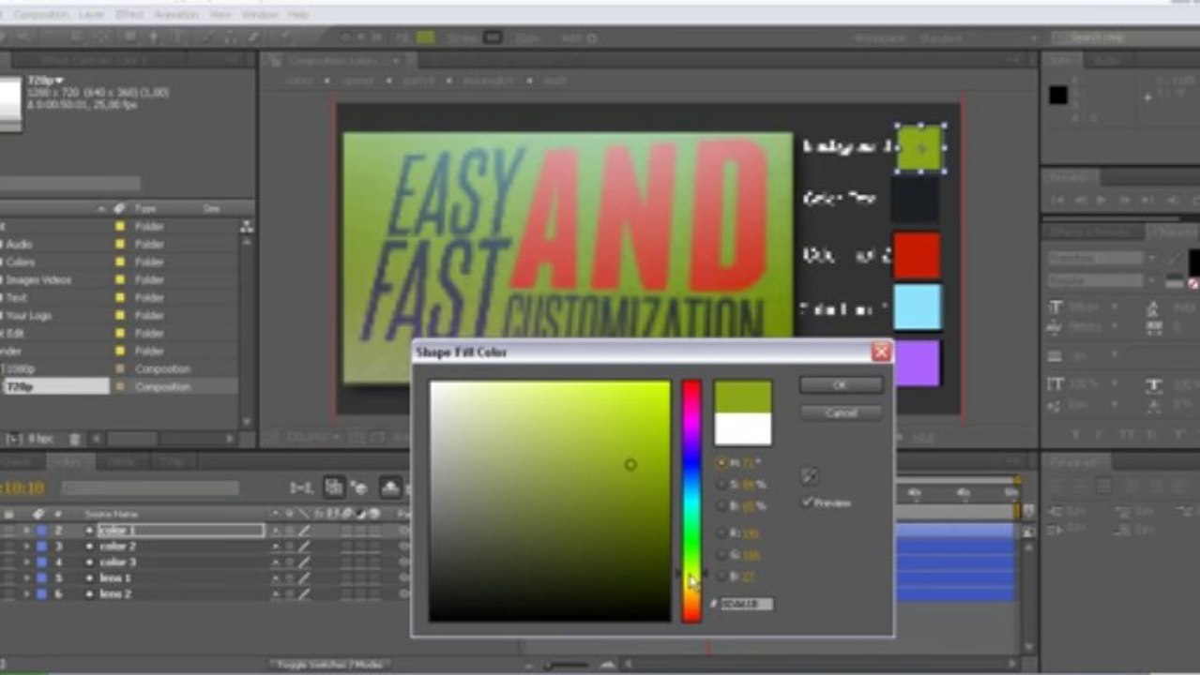Click the pencil switch on lens 2 layer

point(304,594)
